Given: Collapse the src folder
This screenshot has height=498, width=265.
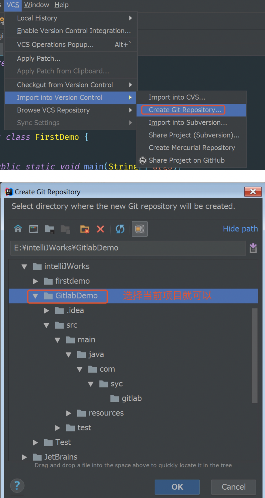Looking at the screenshot, I should 47,325.
